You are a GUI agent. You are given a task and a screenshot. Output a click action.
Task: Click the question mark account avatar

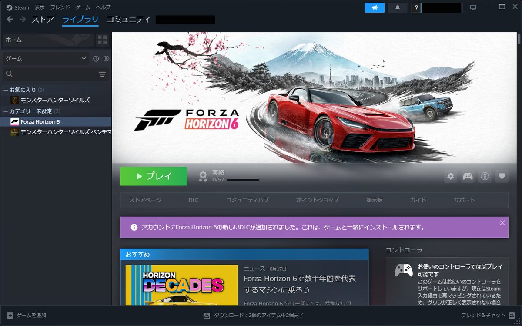(x=416, y=8)
